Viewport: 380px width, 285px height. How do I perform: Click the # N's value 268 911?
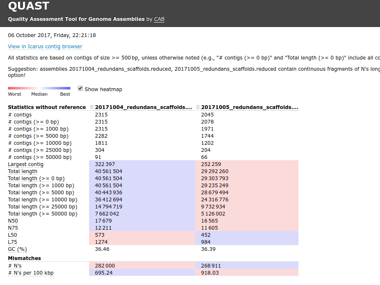211,266
